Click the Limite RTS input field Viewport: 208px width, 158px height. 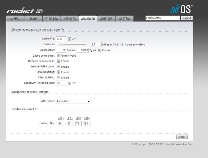(61, 39)
